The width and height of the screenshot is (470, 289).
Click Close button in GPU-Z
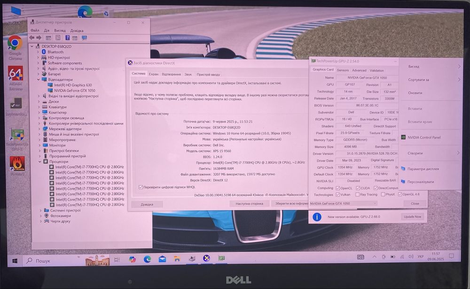(415, 204)
